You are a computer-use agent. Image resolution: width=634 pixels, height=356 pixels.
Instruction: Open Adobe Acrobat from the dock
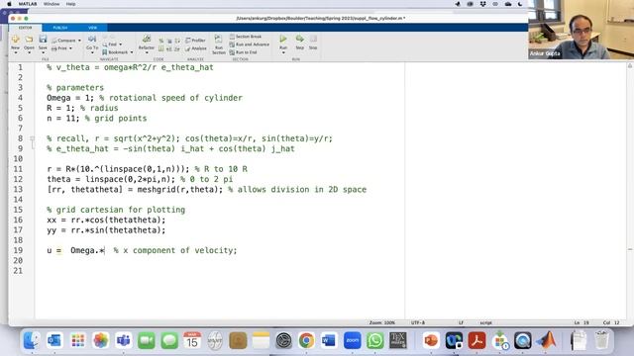(x=476, y=340)
